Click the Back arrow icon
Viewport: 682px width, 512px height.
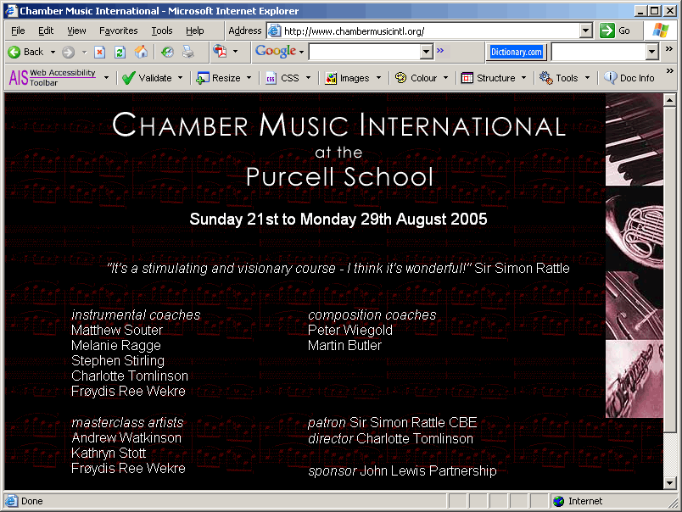pos(14,53)
